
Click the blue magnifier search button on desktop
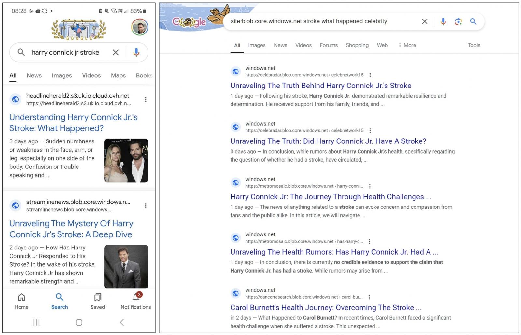point(473,21)
